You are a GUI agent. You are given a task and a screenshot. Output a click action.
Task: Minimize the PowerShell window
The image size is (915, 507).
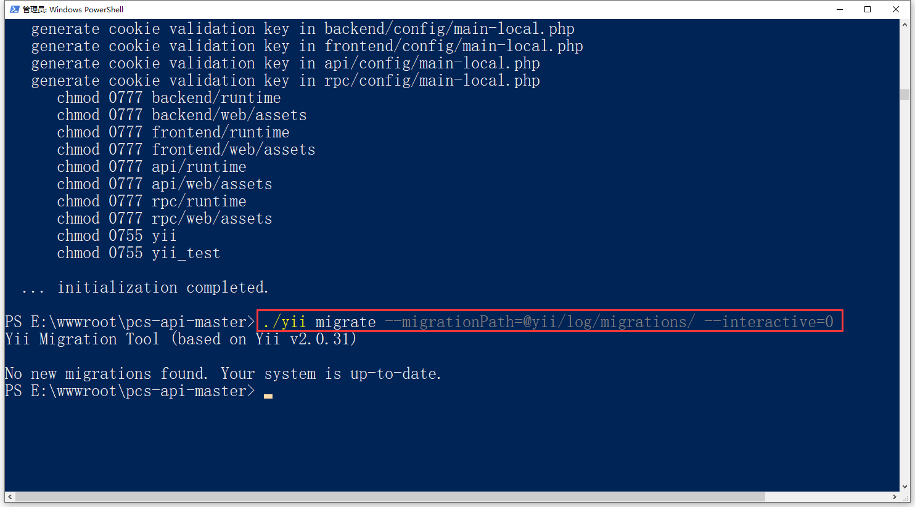(x=840, y=9)
